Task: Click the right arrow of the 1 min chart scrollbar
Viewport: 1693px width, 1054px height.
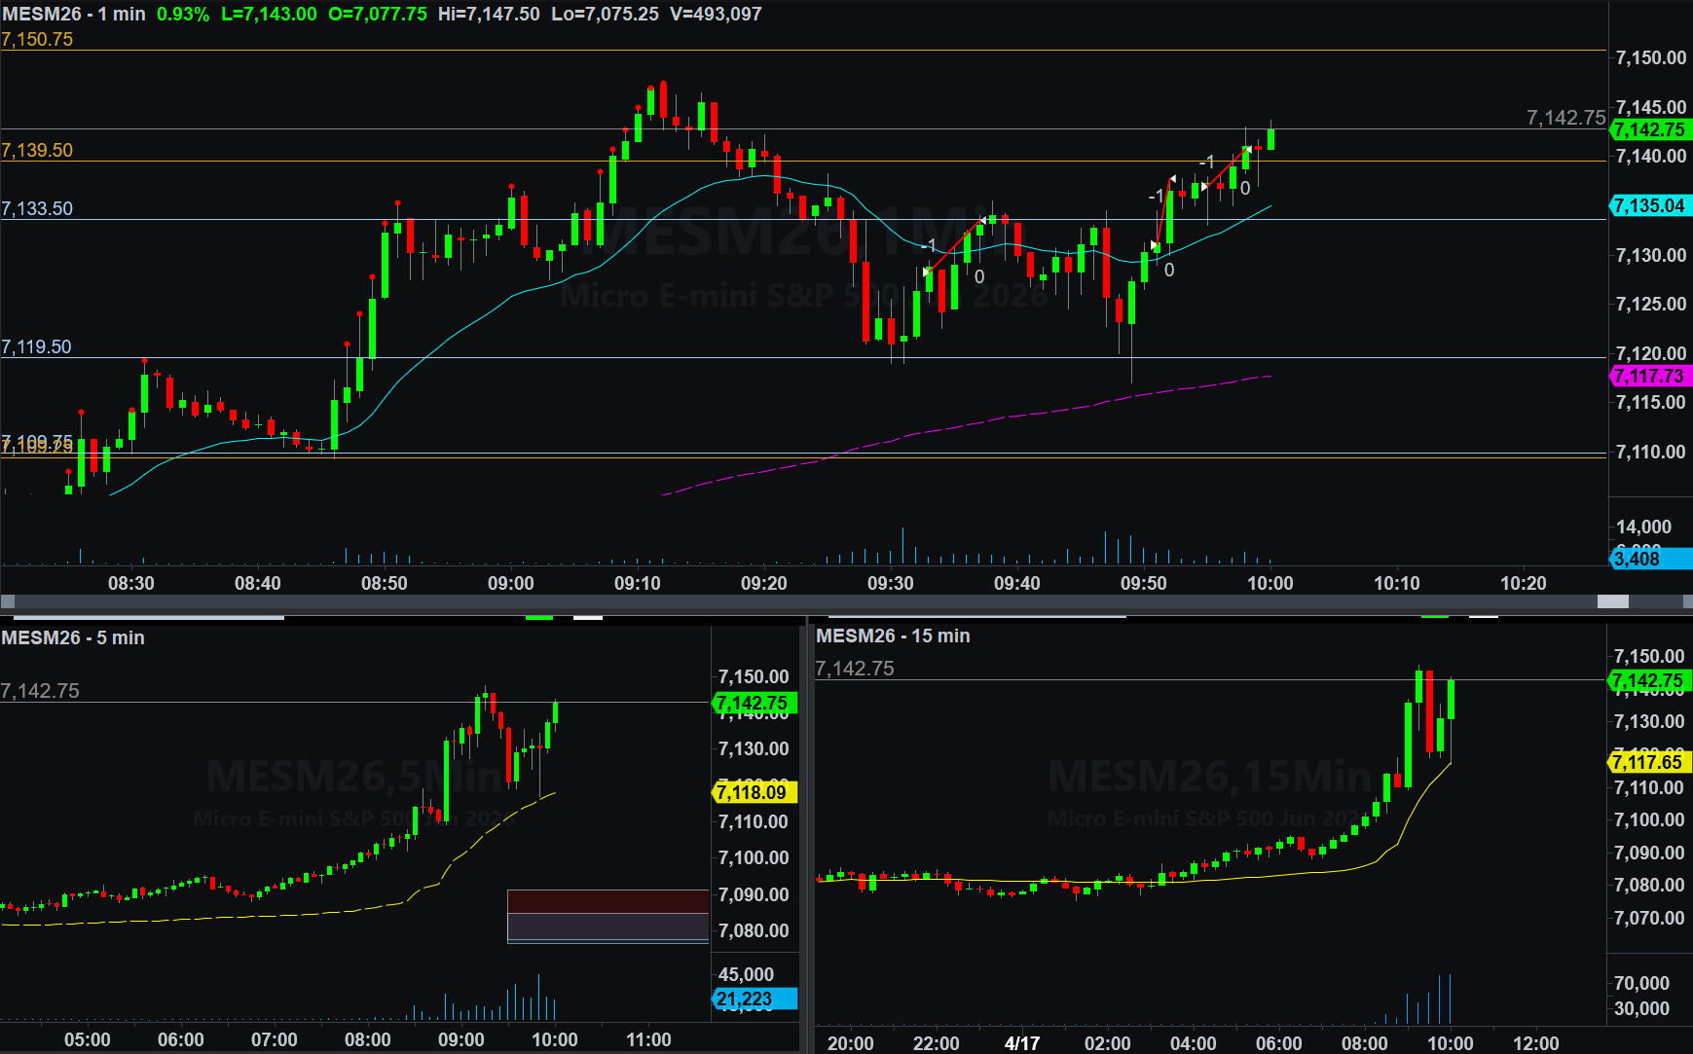Action: point(1687,601)
